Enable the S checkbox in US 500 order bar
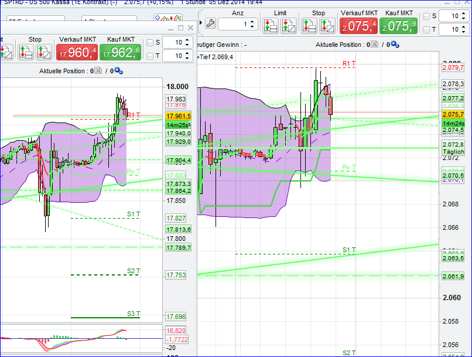The width and height of the screenshot is (472, 357). (x=426, y=16)
